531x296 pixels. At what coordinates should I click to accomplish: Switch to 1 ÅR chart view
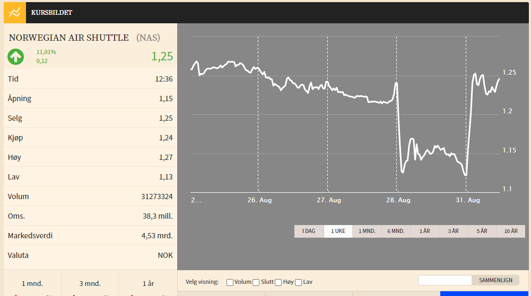(x=425, y=231)
